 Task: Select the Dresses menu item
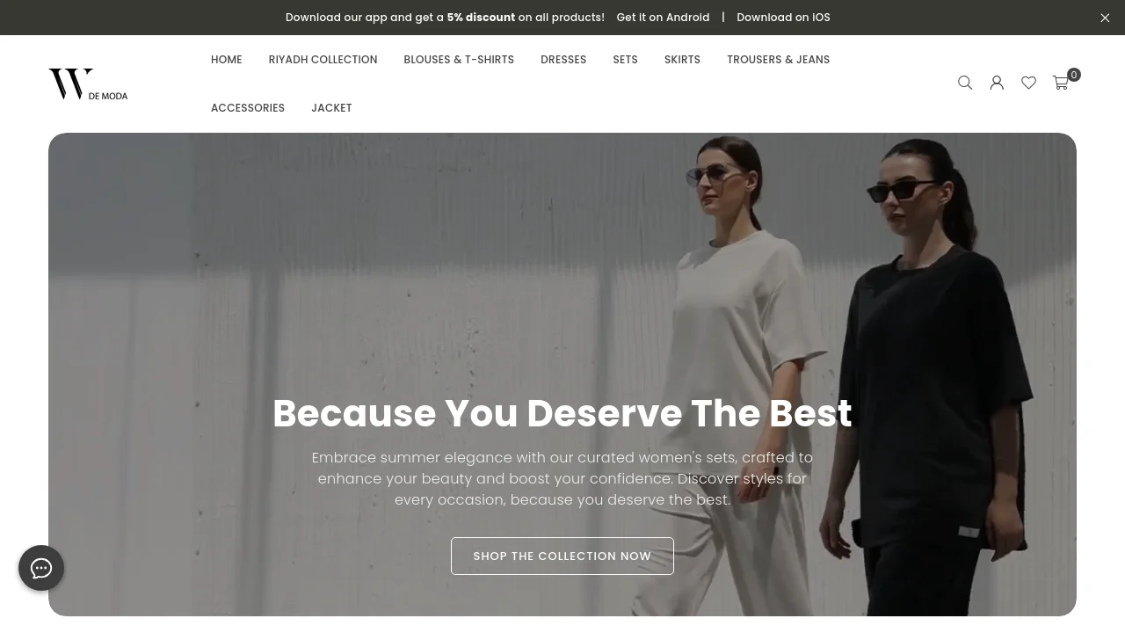point(563,60)
